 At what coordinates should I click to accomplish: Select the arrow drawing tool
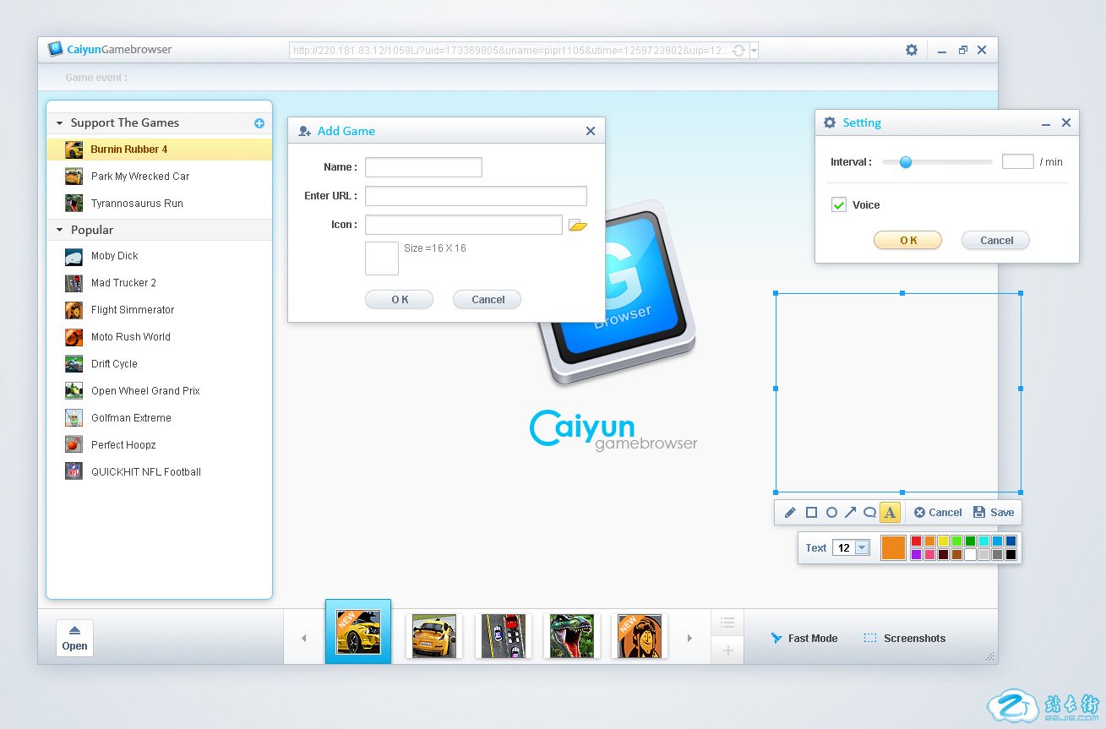pos(851,513)
